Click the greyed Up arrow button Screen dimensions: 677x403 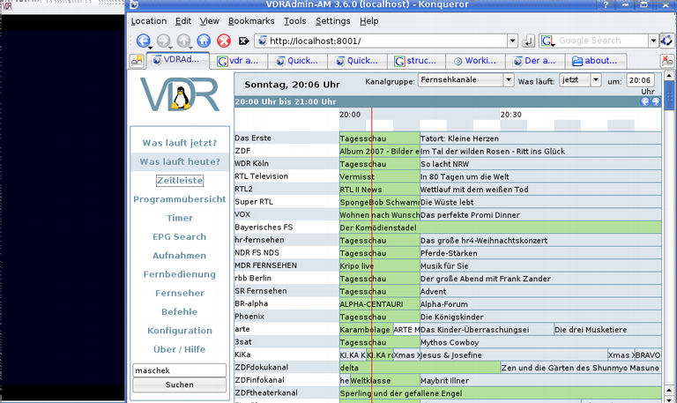tap(183, 41)
